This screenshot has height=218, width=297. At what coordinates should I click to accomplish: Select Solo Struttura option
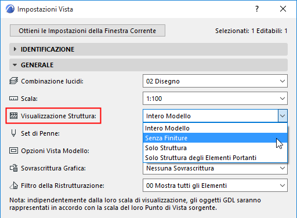(215, 148)
